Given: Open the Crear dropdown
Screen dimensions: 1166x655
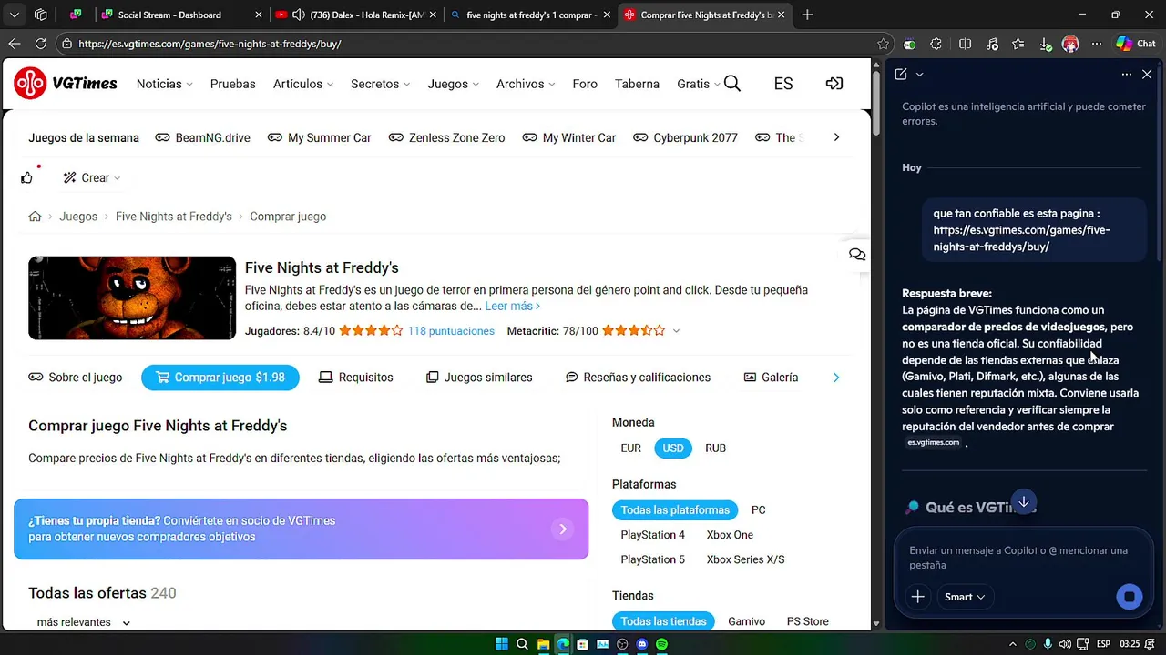Looking at the screenshot, I should coord(92,177).
